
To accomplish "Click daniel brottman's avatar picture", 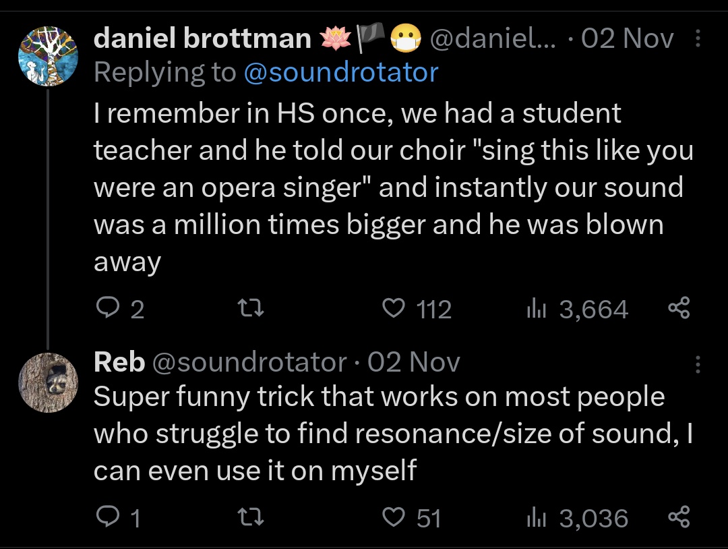I will point(48,55).
